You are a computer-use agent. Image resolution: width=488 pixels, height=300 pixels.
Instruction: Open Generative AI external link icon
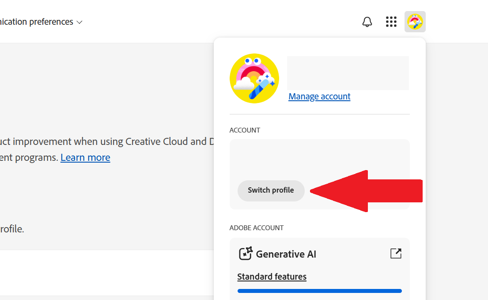(x=396, y=254)
